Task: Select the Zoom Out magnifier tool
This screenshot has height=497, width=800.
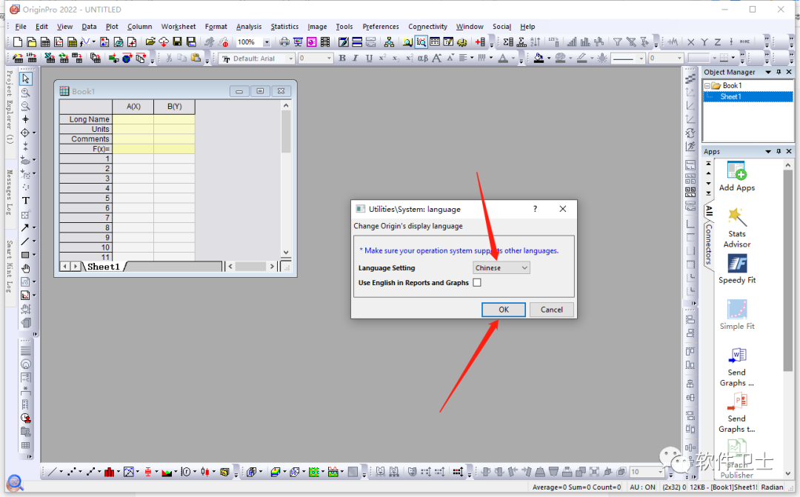Action: [25, 106]
